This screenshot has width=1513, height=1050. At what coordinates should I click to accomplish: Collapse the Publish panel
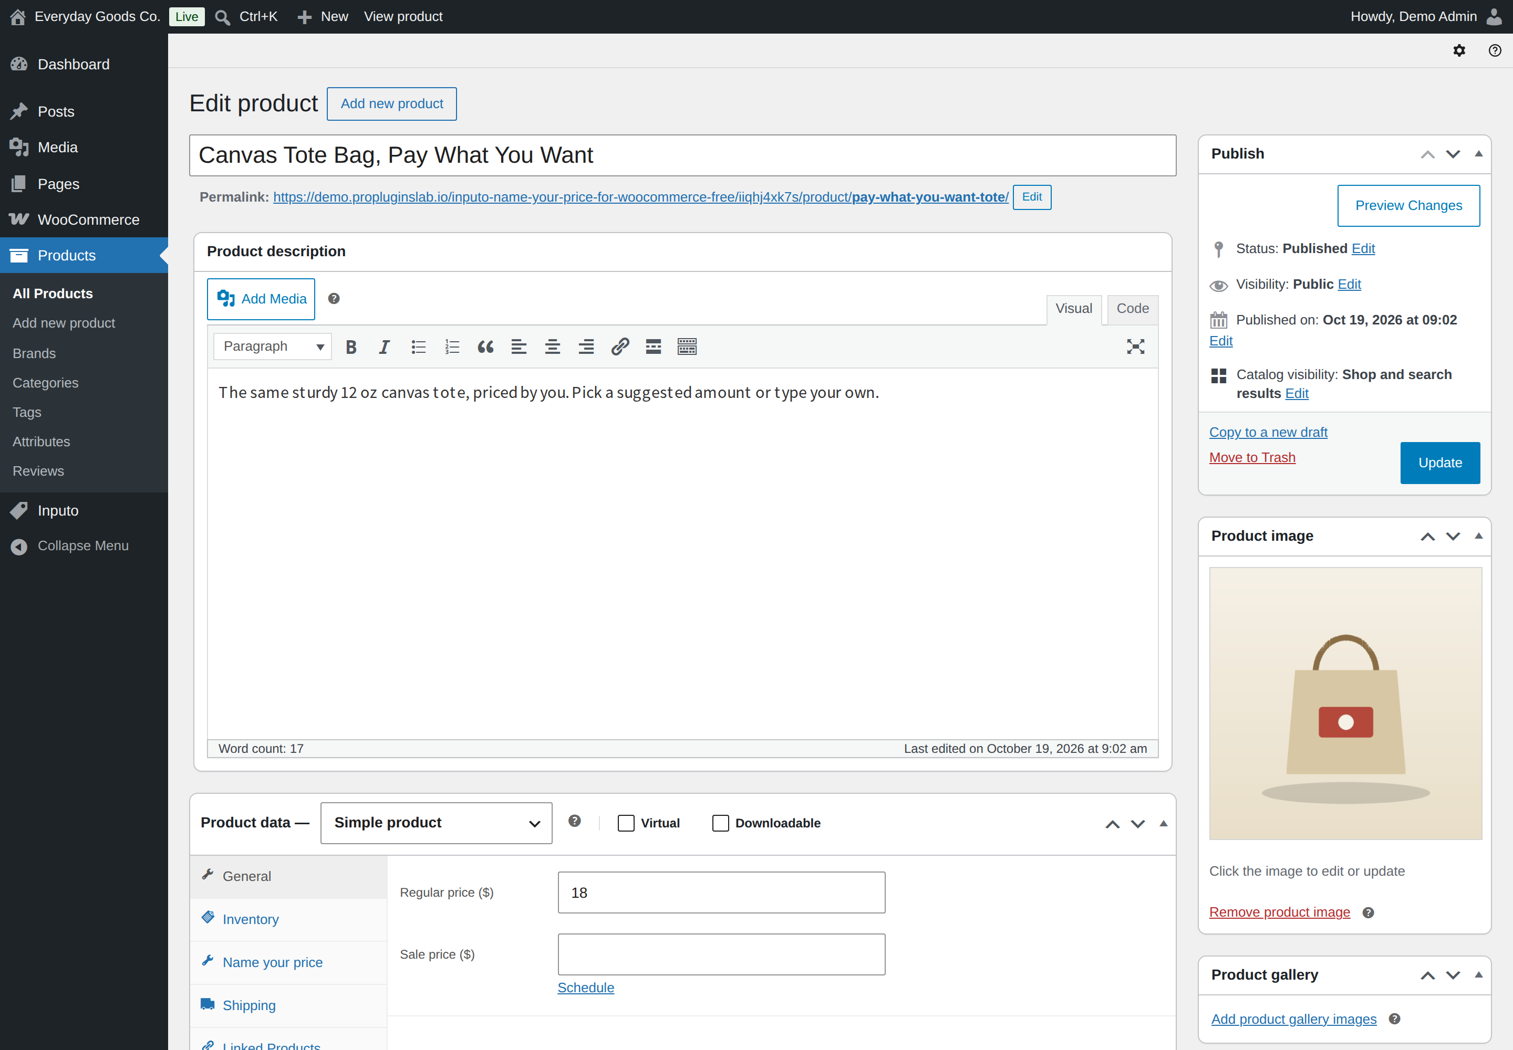coord(1479,154)
